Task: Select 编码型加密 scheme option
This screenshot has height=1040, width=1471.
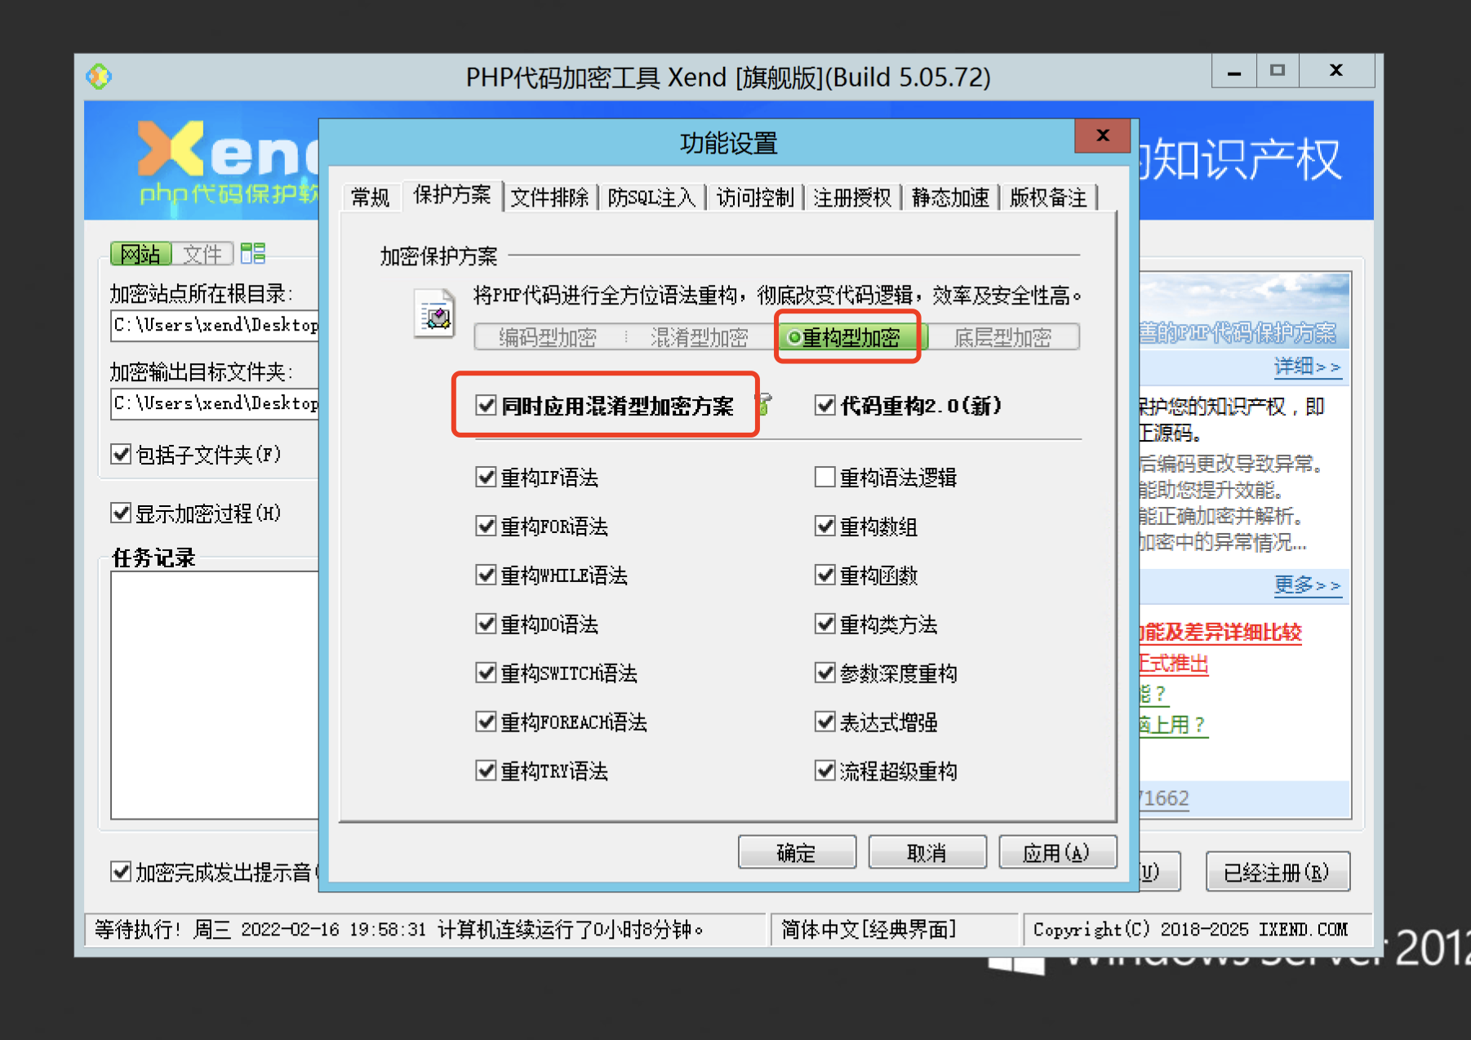Action: pos(548,337)
